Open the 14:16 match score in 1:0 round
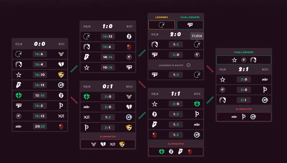 (x=108, y=57)
